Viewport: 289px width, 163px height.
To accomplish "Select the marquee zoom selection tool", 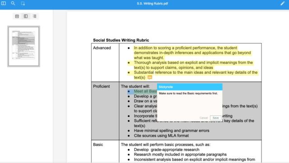I will [x=23, y=4].
